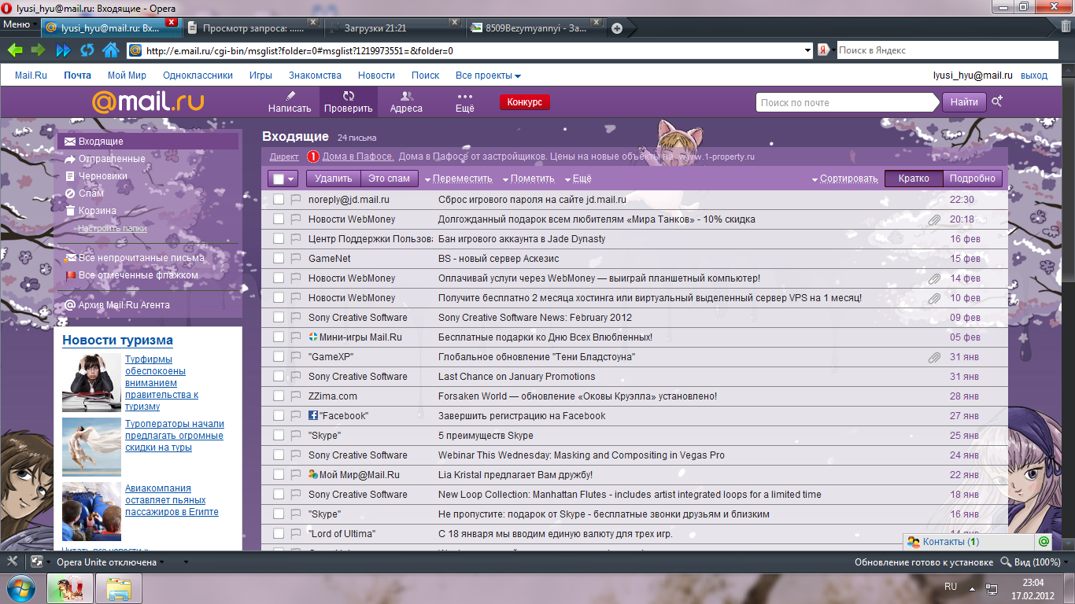1075x604 pixels.
Task: Flag the GameNet message
Action: pos(296,259)
